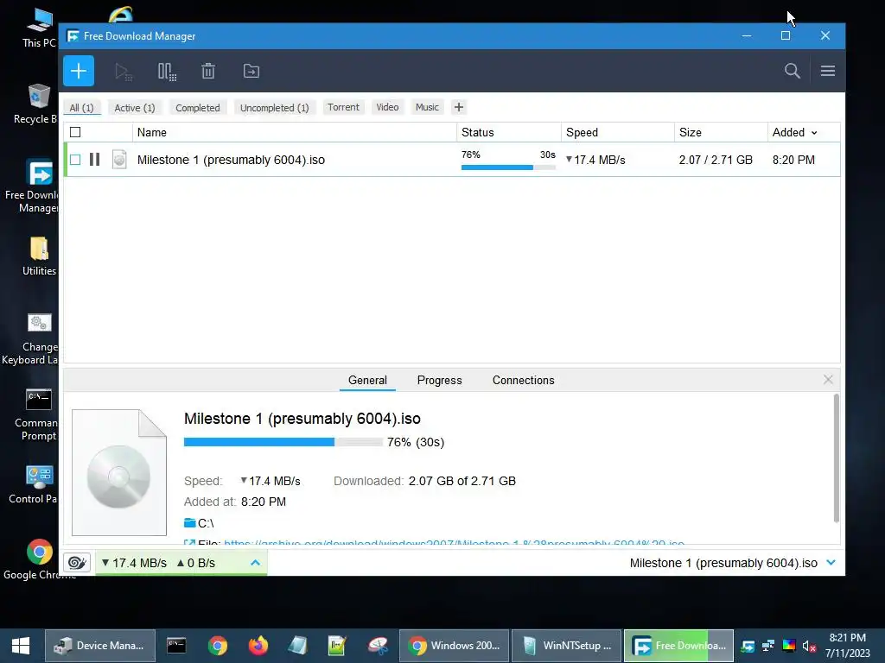Click the network tray icon
The height and width of the screenshot is (663, 885).
click(767, 646)
